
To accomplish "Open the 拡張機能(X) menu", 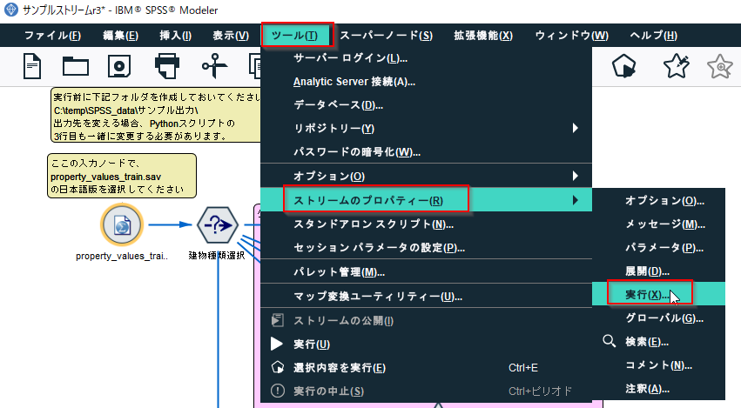I will tap(483, 36).
